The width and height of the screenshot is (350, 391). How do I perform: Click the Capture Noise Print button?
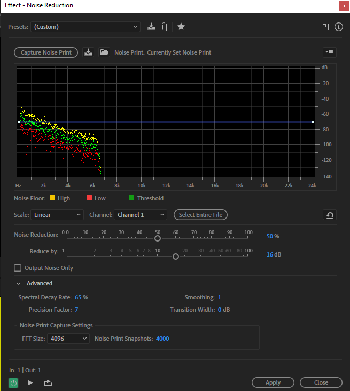coord(46,52)
